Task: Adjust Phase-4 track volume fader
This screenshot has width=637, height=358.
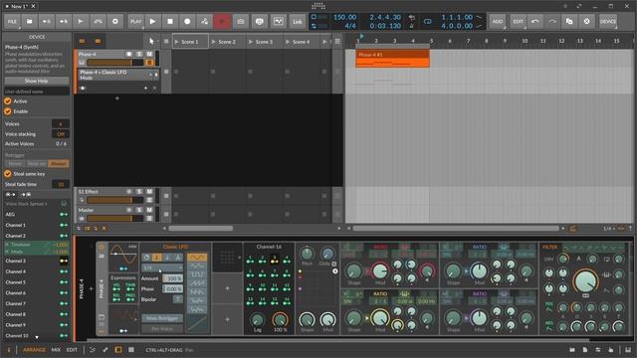Action: [115, 63]
